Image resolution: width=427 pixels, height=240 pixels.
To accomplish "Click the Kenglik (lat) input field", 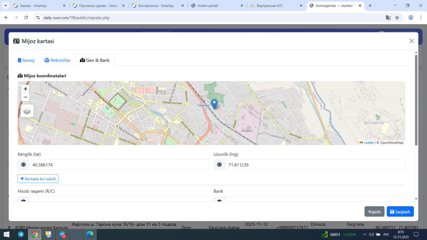I will pyautogui.click(x=119, y=165).
